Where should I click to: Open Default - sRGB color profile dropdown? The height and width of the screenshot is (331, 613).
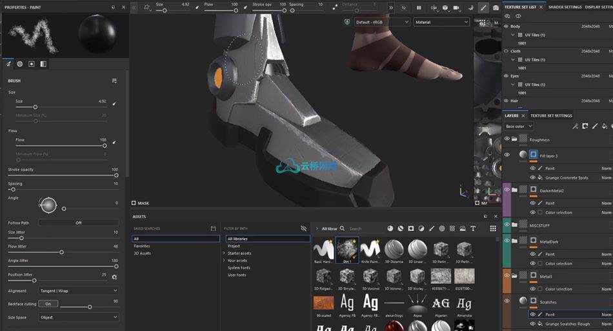click(382, 23)
